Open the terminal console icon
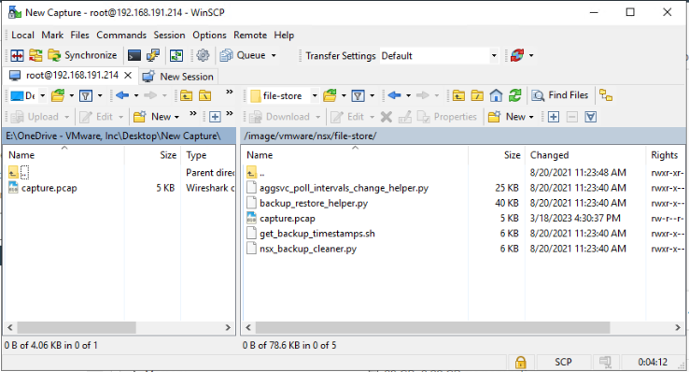The height and width of the screenshot is (372, 689). coord(134,55)
